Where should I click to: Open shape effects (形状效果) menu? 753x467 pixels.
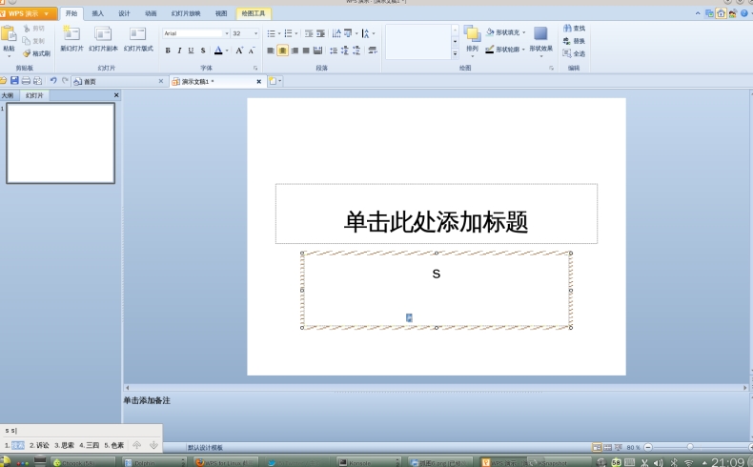point(540,40)
